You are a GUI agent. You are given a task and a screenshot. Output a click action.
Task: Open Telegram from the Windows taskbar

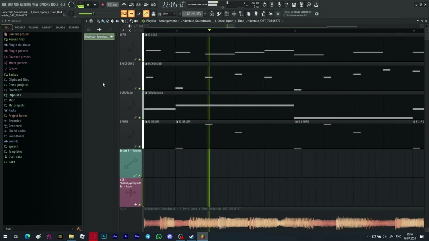coord(148,237)
